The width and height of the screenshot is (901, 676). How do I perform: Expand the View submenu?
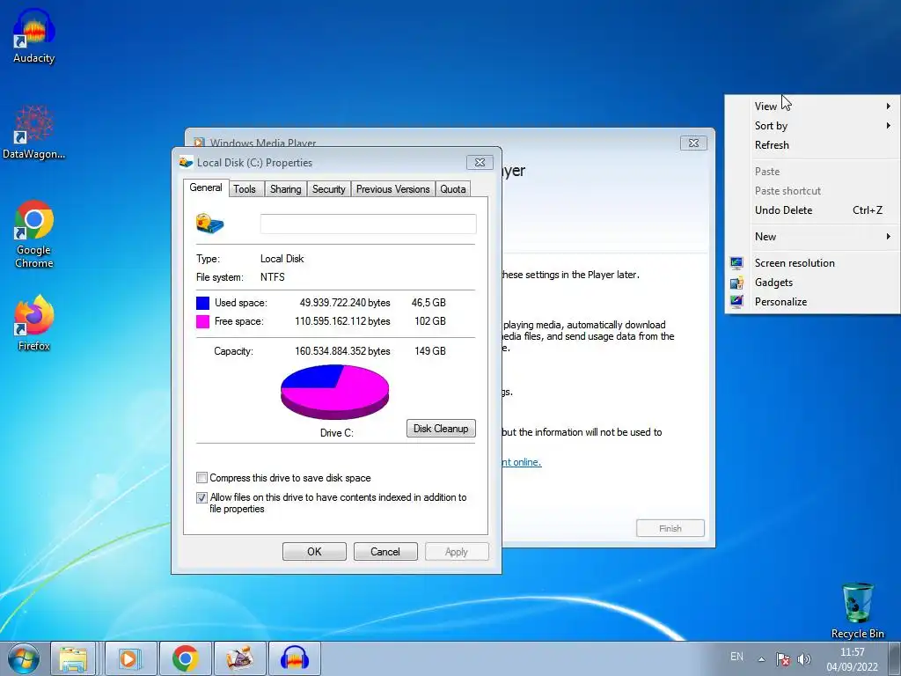coord(812,107)
